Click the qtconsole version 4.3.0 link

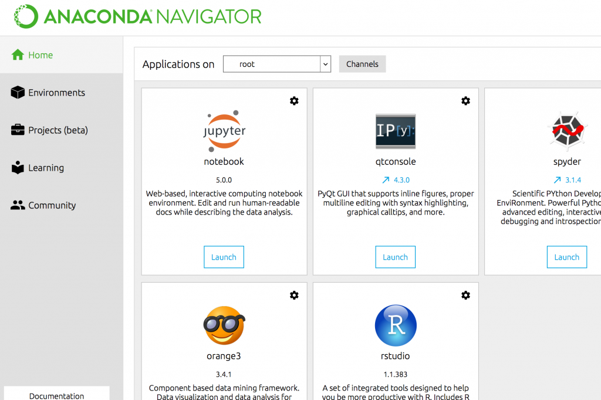(401, 179)
